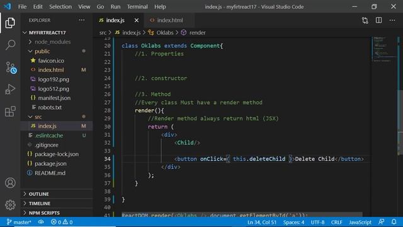Open the Source Control view
Viewport: 403px width, 227px height.
[x=11, y=67]
